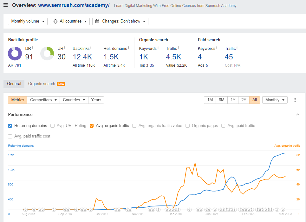Click the three-dot chart options icon
Viewport: 306px width, 222px height.
point(295,100)
